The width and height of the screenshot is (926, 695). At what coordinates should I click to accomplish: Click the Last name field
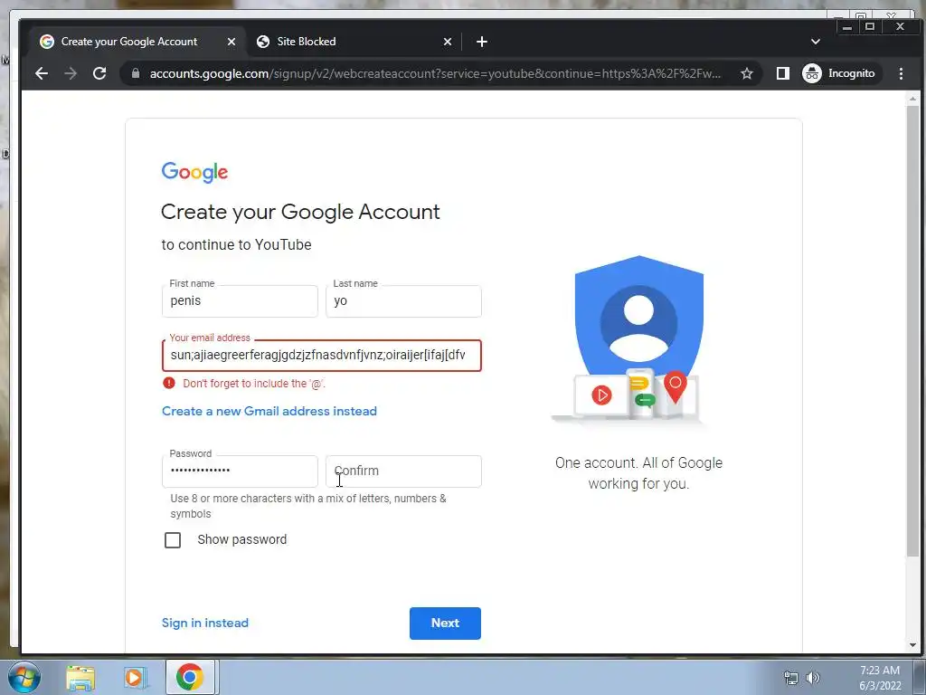(403, 301)
